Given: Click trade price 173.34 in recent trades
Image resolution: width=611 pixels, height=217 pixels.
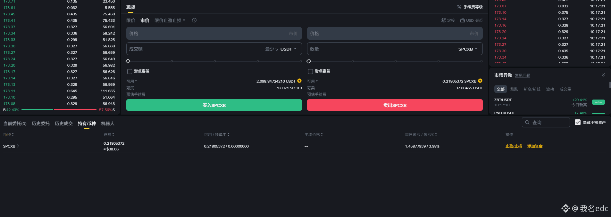Looking at the screenshot, I should tap(500, 57).
